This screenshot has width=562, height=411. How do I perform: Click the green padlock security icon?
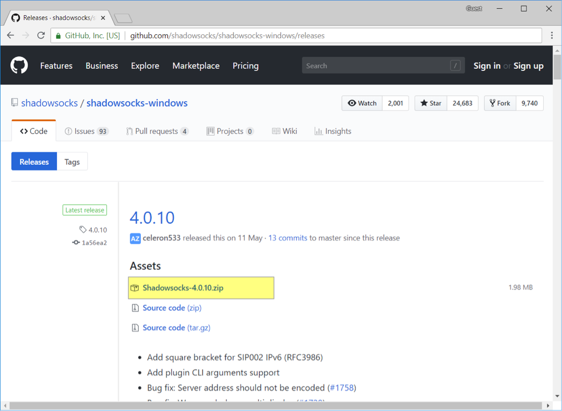coord(58,35)
